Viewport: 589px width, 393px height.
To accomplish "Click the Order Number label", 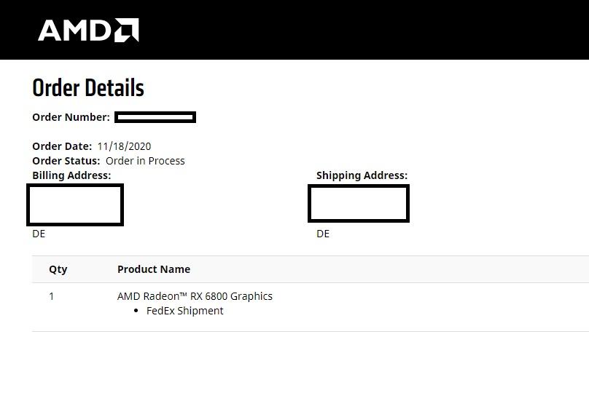I will coord(71,117).
